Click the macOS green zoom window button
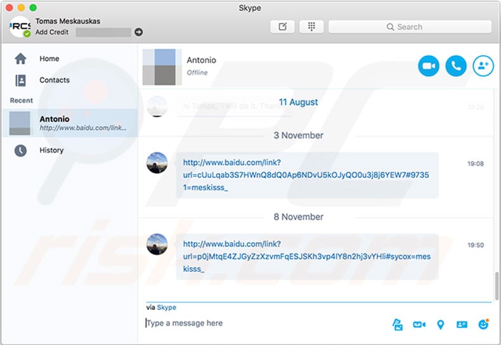Screen dimensions: 501x345 pyautogui.click(x=33, y=8)
